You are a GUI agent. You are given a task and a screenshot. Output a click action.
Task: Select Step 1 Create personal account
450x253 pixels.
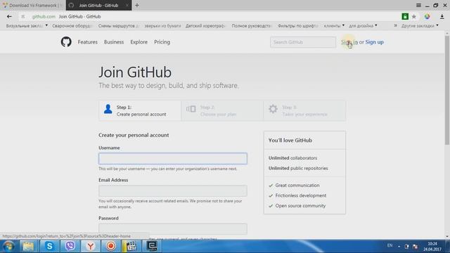tap(140, 111)
